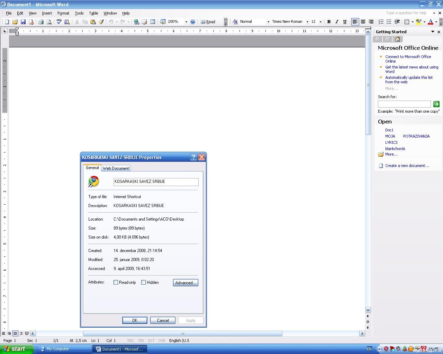Screen dimensions: 443x354
Task: Create a new blank document from toolbar
Action: click(x=7, y=22)
